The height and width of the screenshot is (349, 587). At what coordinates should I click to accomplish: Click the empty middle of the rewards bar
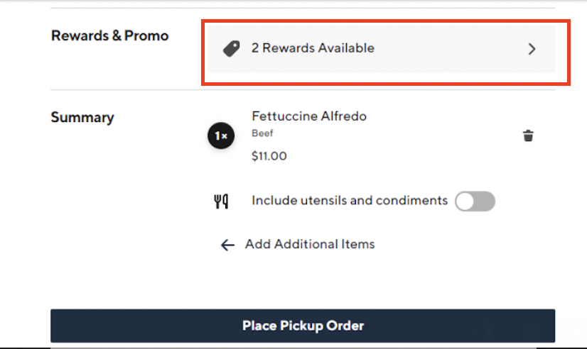pos(448,49)
